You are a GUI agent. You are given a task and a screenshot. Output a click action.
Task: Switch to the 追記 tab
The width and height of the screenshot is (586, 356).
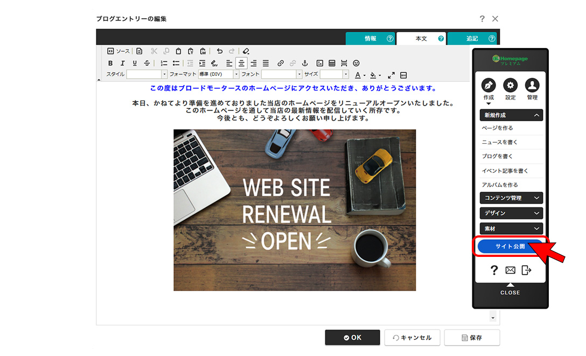[472, 39]
